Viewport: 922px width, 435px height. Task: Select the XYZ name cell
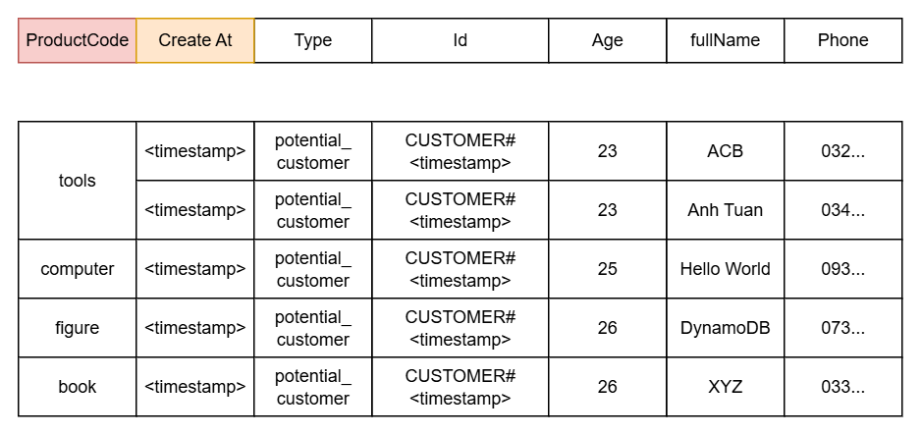[x=726, y=387]
